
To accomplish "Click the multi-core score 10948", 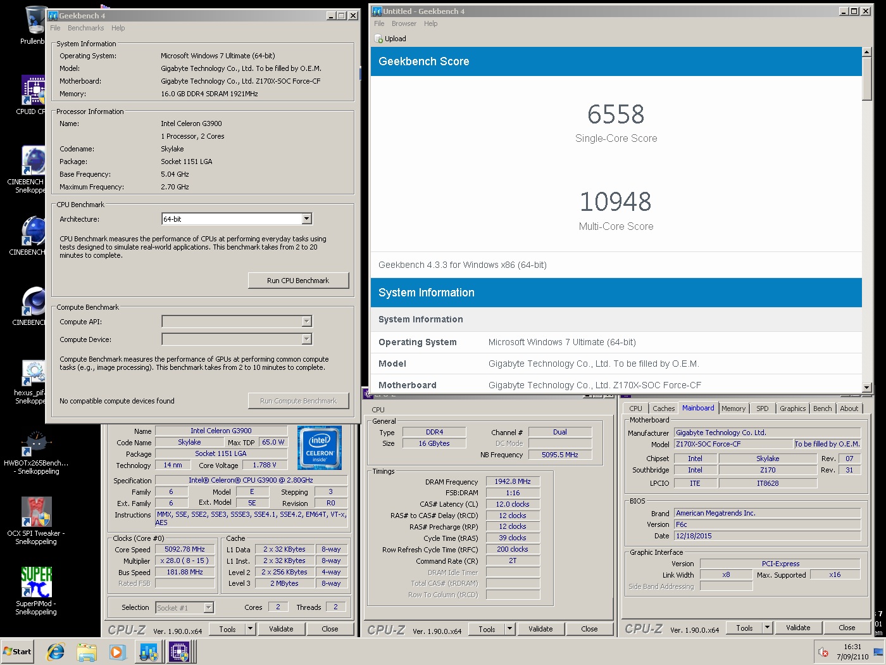I will pyautogui.click(x=616, y=202).
